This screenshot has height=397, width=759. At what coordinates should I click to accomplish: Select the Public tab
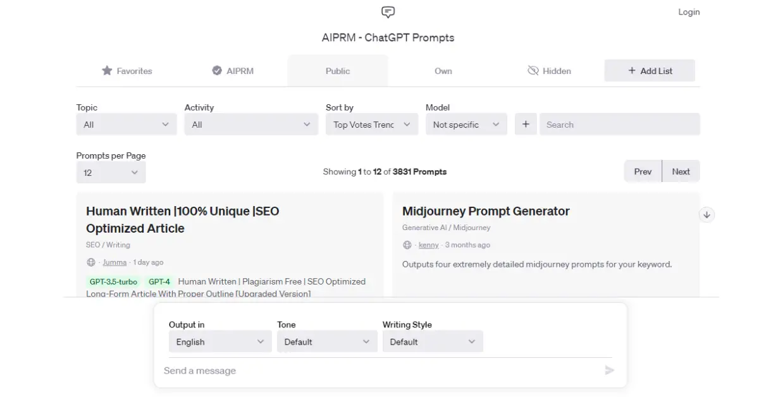[x=337, y=71]
